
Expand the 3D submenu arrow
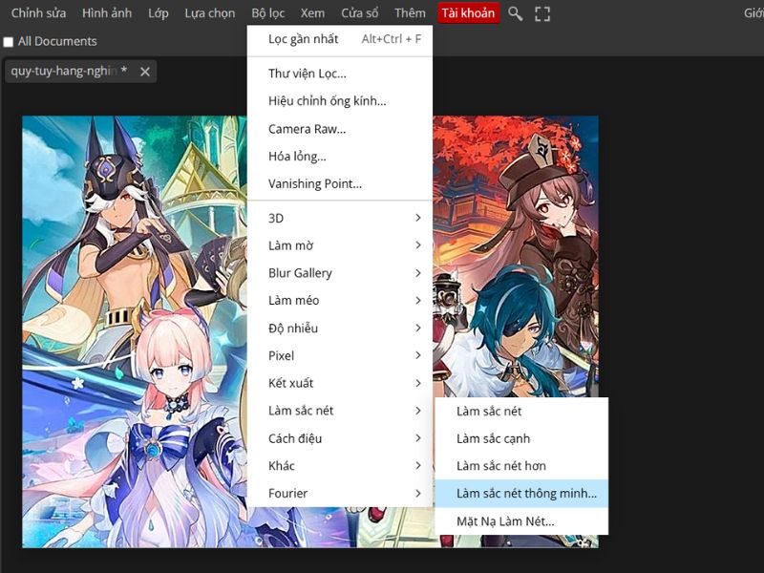pyautogui.click(x=418, y=218)
